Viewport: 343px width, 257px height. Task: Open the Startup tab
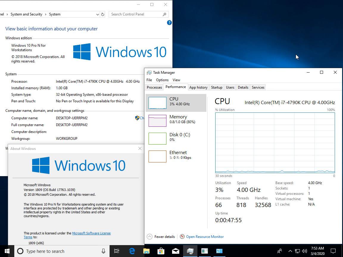click(216, 87)
